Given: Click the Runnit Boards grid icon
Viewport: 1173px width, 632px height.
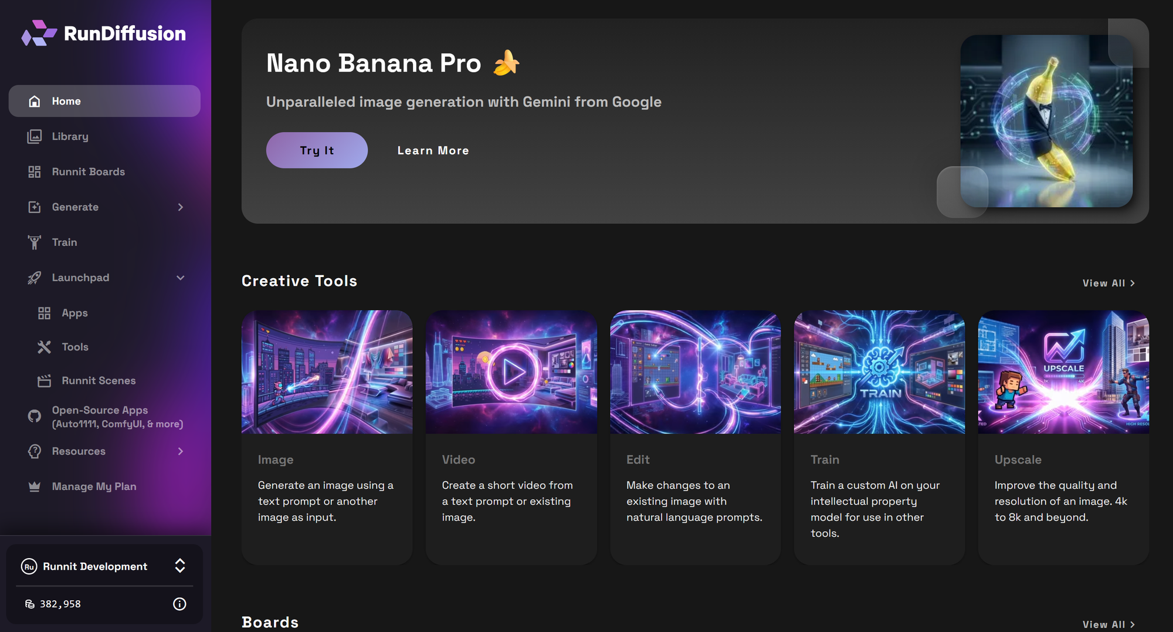Looking at the screenshot, I should (x=35, y=172).
